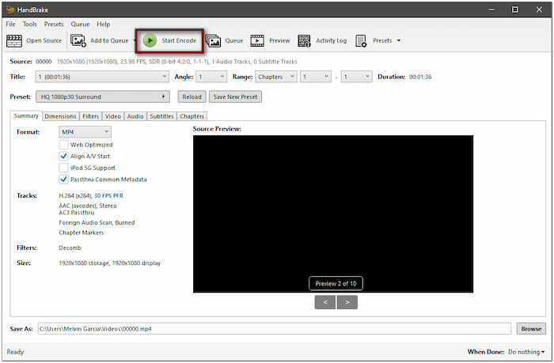Viewport: 554px width, 363px height.
Task: Click the Add to Queue picture icon
Action: (x=78, y=40)
